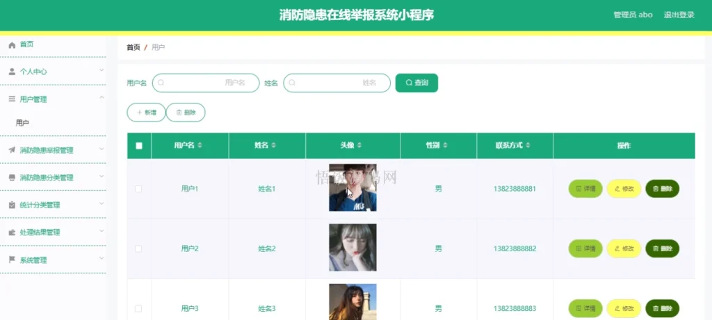Open the 统计分类管理 menu label
Image resolution: width=712 pixels, height=320 pixels.
tap(40, 205)
